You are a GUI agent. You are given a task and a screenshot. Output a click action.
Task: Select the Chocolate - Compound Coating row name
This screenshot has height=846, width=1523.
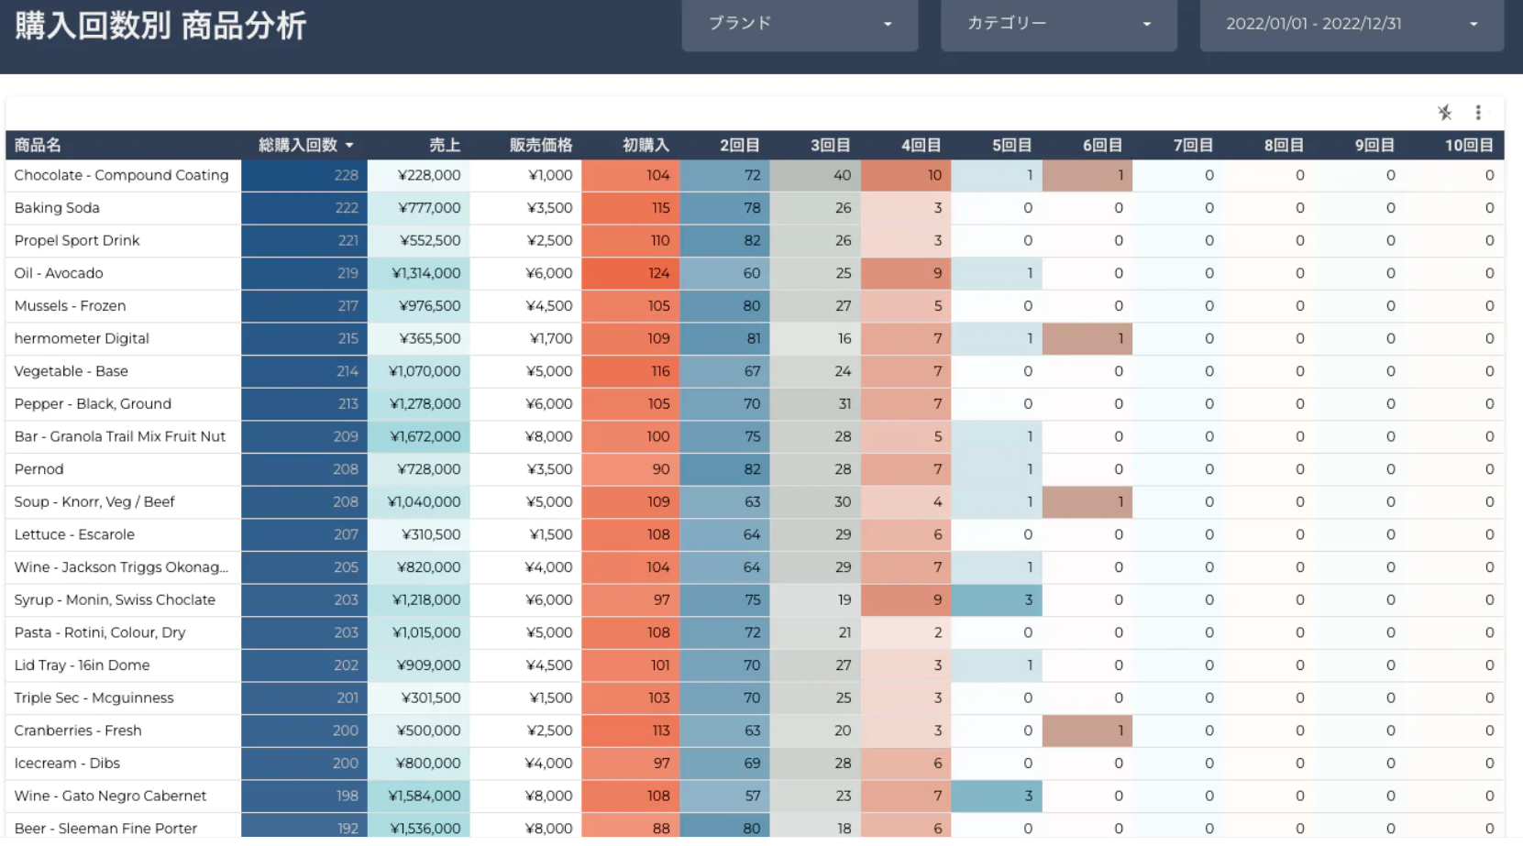121,175
